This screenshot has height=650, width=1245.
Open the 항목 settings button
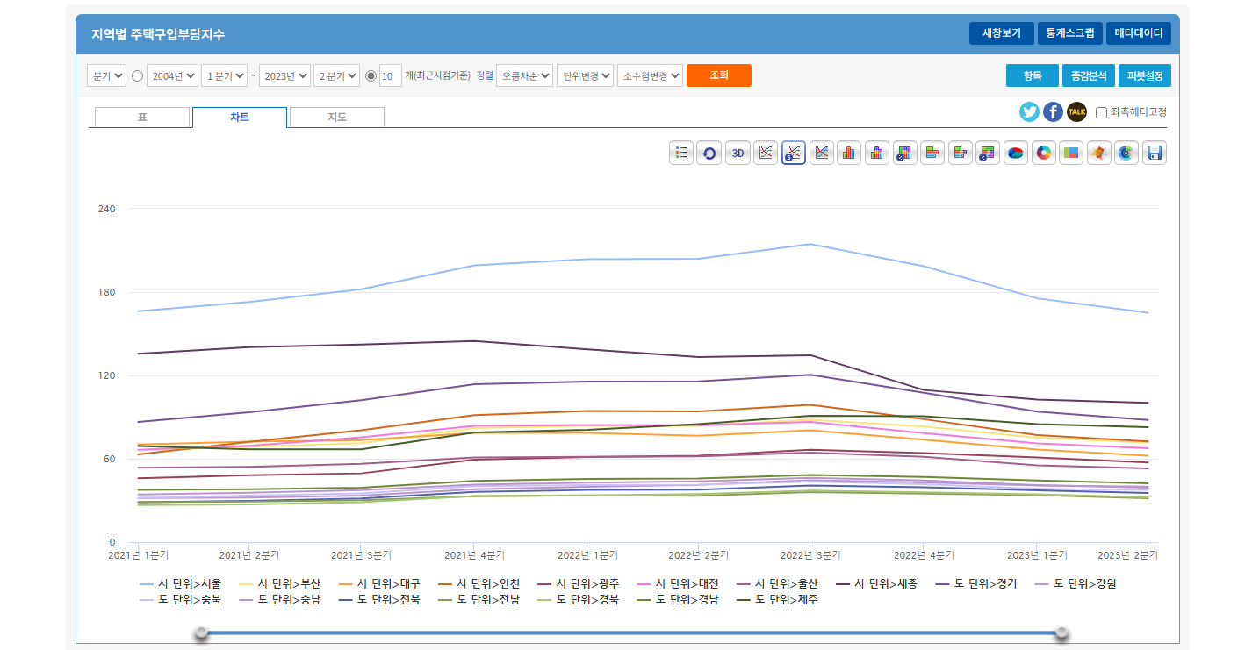[x=1033, y=75]
